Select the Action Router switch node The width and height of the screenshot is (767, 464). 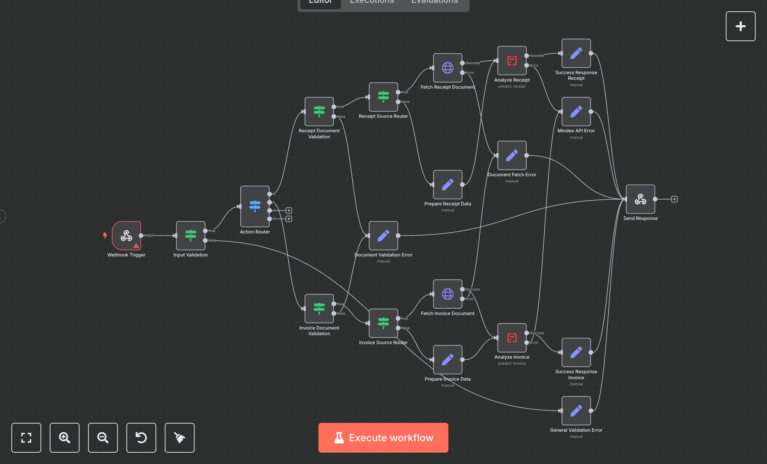click(255, 206)
